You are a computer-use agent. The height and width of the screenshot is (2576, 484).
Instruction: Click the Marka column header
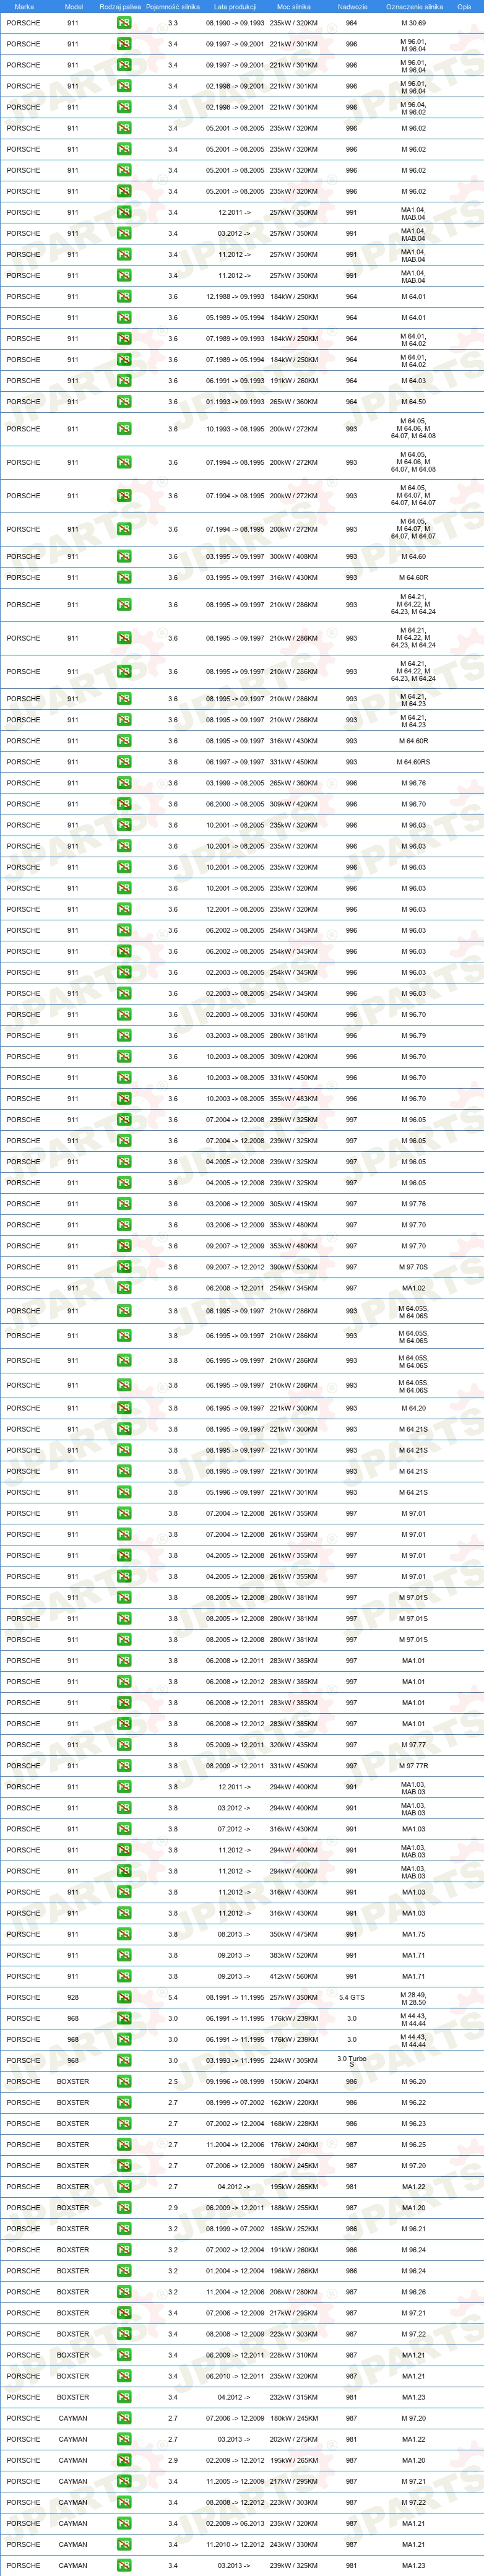click(24, 7)
